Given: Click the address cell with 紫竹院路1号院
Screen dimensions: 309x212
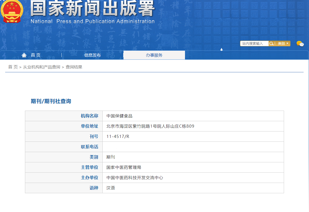Looking at the screenshot, I should coord(150,126).
